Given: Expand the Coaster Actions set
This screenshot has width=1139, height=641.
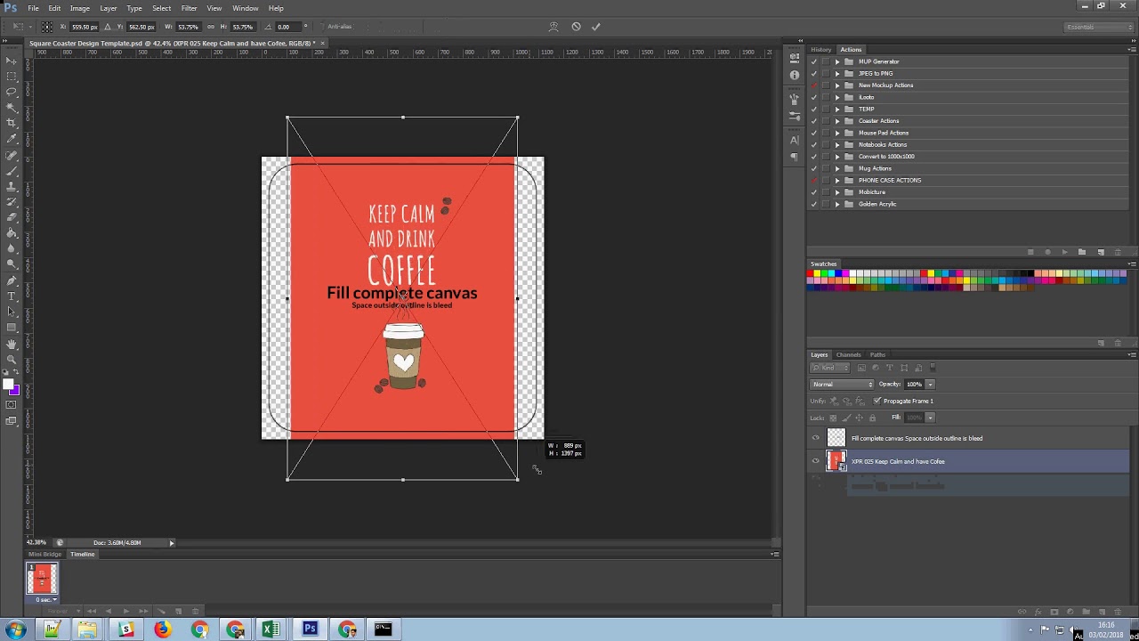Looking at the screenshot, I should 837,121.
